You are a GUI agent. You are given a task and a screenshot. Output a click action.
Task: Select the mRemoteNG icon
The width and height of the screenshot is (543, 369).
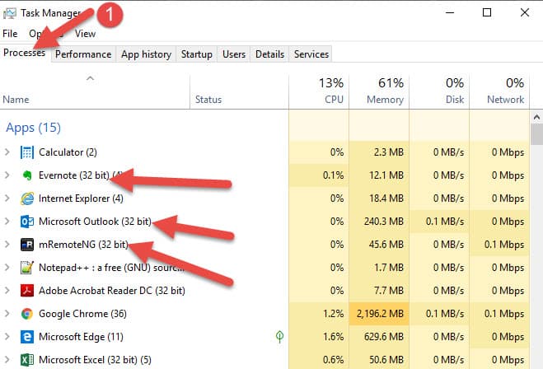click(27, 245)
